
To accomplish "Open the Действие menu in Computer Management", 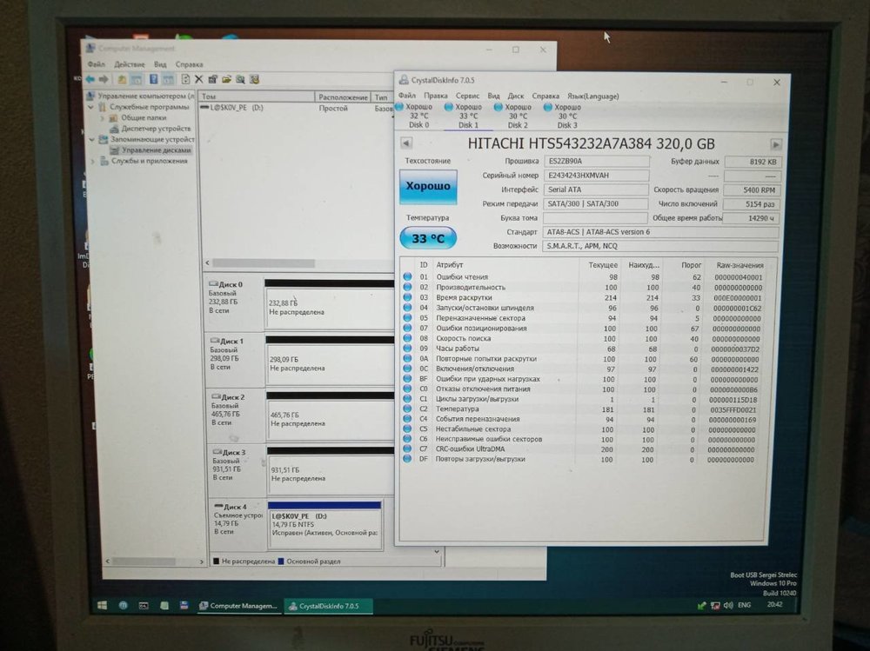I will click(129, 64).
